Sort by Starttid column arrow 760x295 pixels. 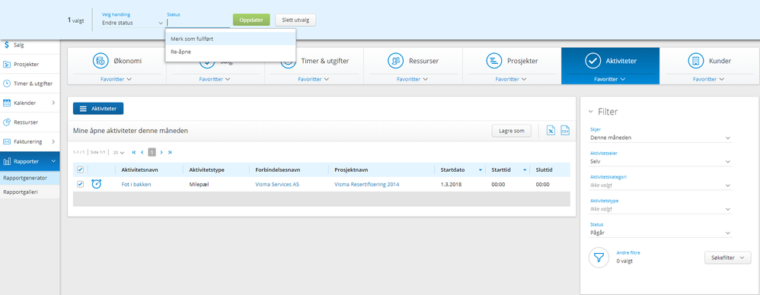[x=525, y=170]
